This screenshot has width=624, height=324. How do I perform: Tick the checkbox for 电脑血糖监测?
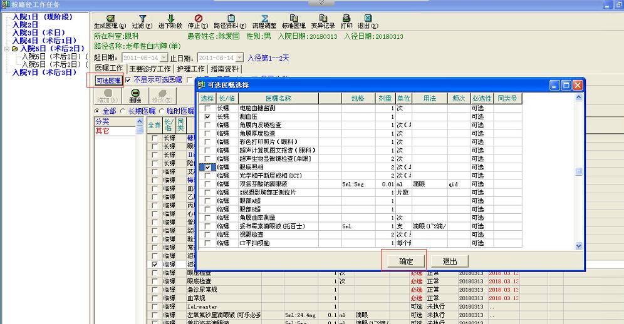coord(207,108)
